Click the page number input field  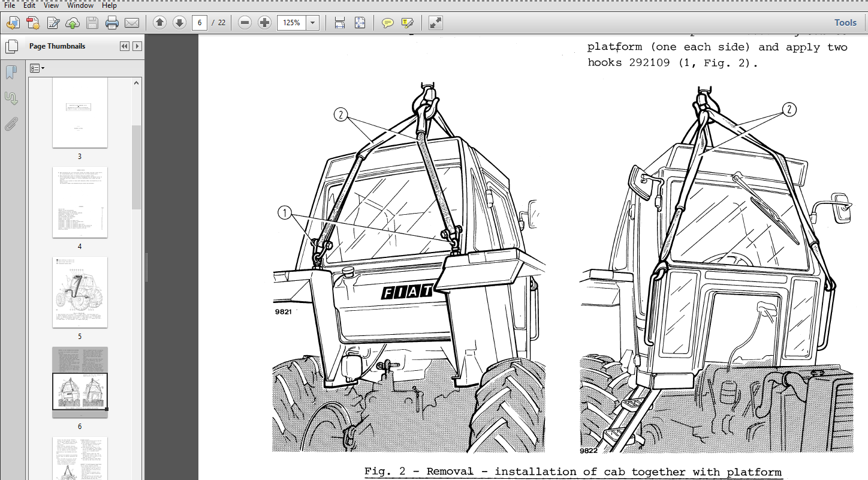[200, 23]
